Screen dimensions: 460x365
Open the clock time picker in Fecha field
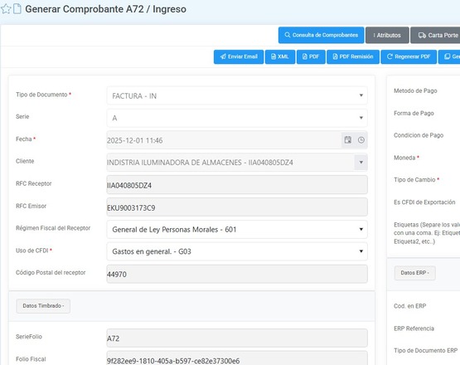pyautogui.click(x=361, y=140)
